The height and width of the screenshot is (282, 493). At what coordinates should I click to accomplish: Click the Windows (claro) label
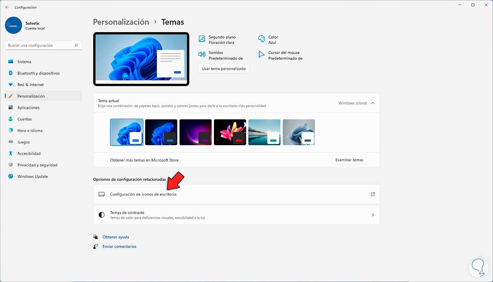352,103
